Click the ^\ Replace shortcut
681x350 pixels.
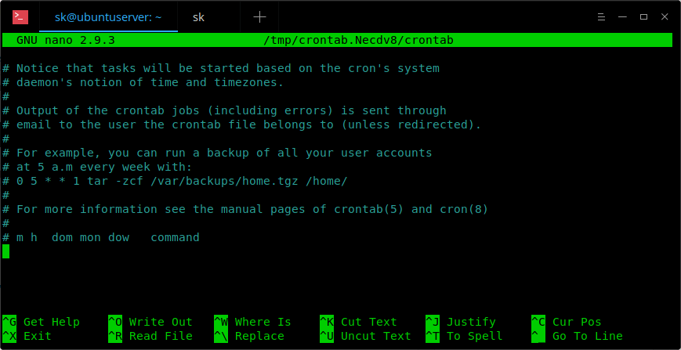[x=249, y=336]
